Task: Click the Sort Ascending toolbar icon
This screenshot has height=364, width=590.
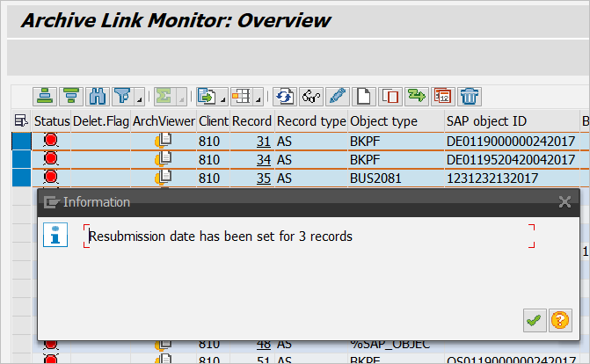Action: tap(46, 96)
